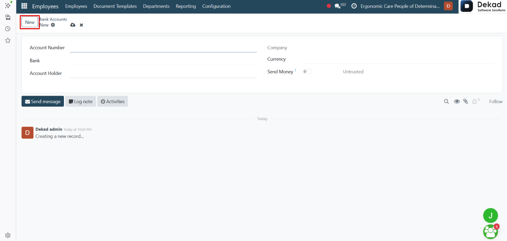Click the Dekad Software Solutions logo
Screen dimensions: 507x241
[483, 6]
